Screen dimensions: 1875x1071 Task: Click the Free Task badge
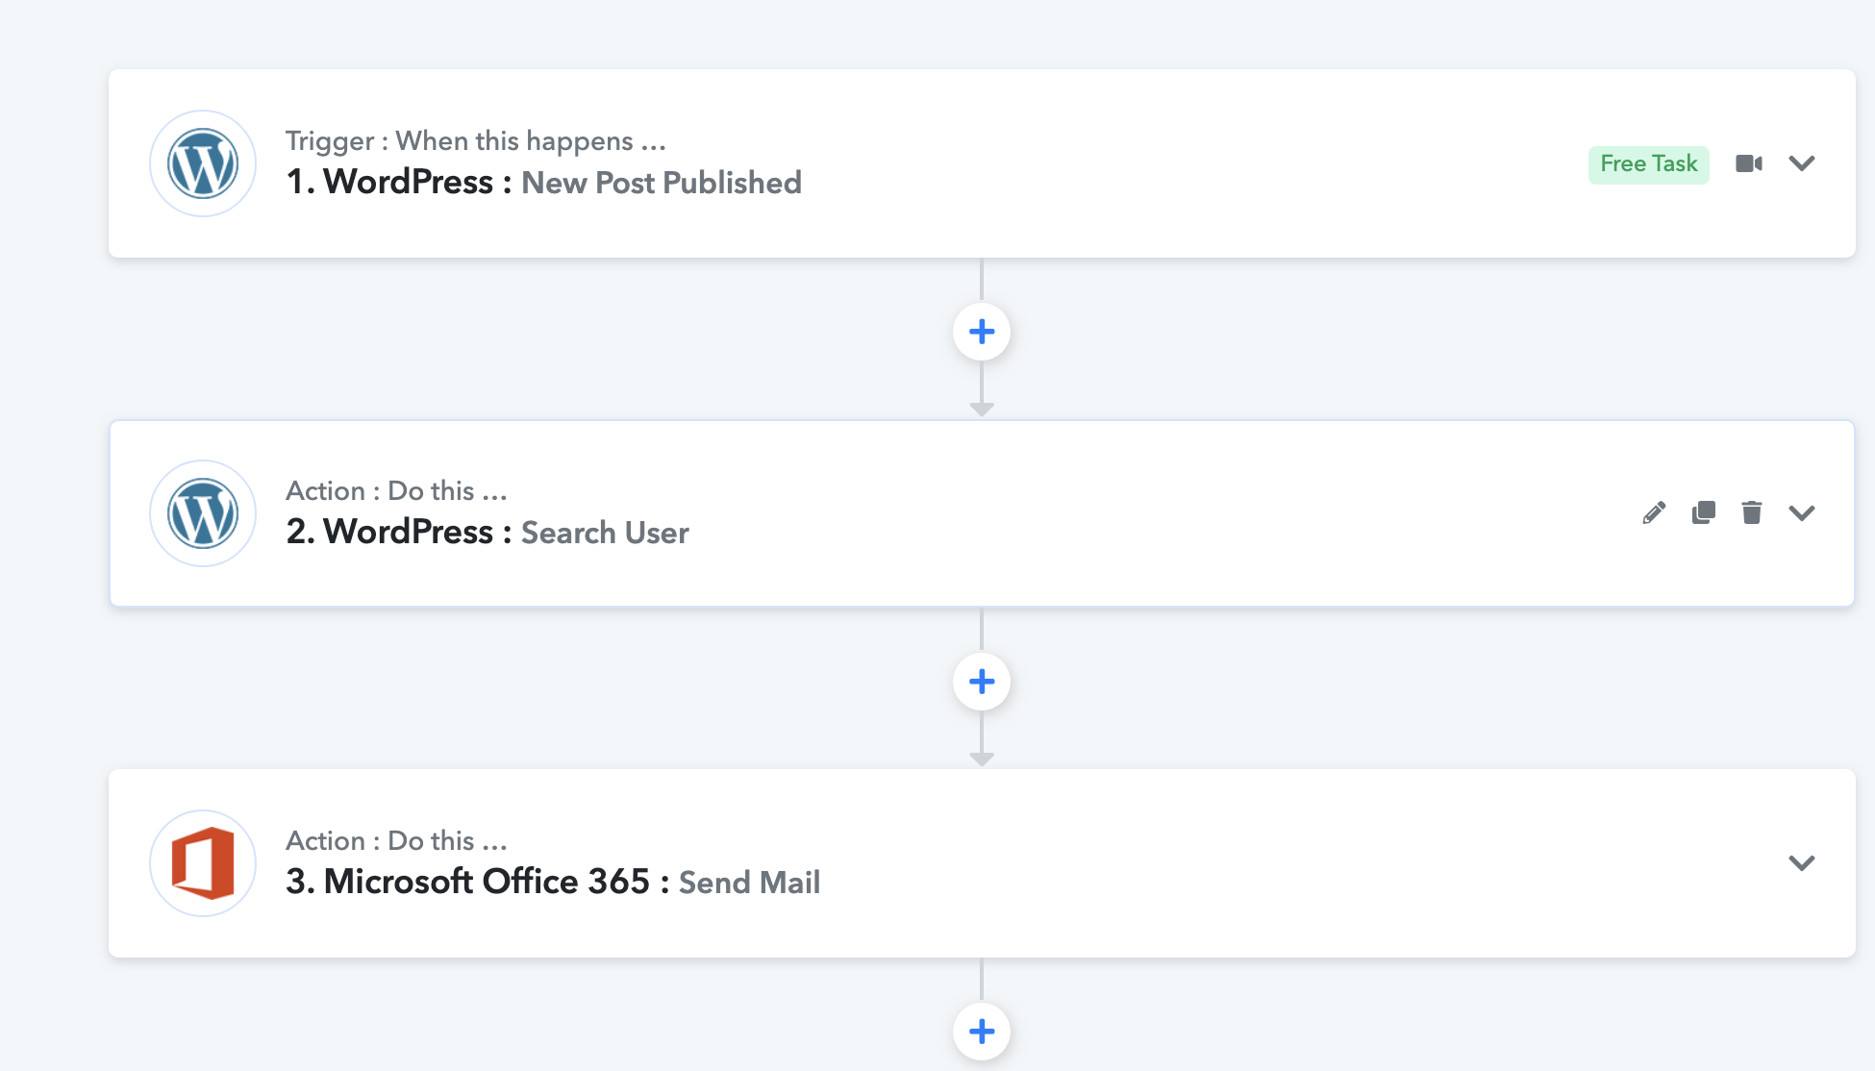pyautogui.click(x=1649, y=164)
